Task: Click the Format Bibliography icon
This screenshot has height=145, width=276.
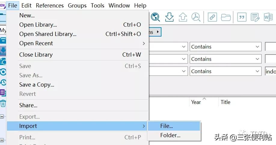Action: tap(255, 17)
